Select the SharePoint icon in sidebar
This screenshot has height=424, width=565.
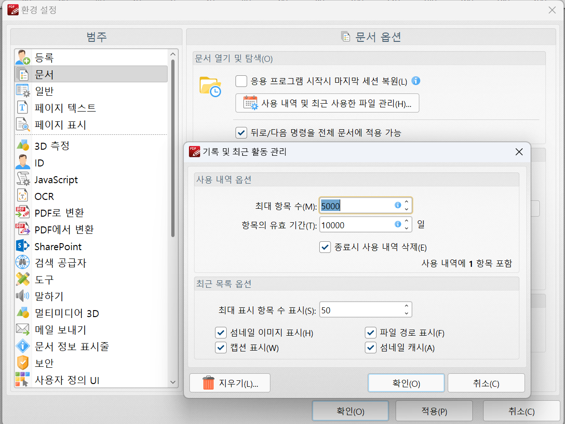(x=23, y=246)
